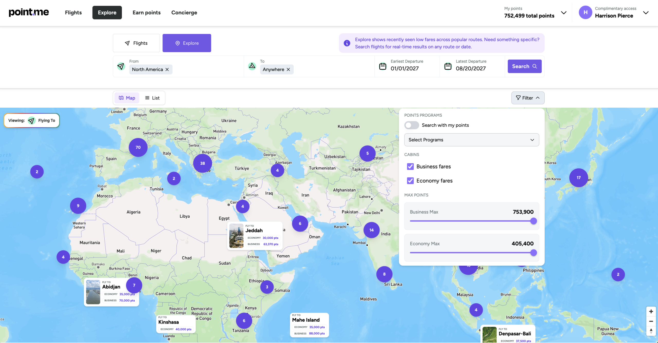Screen dimensions: 658x343
Task: Select the Explore top navigation item
Action: (107, 12)
